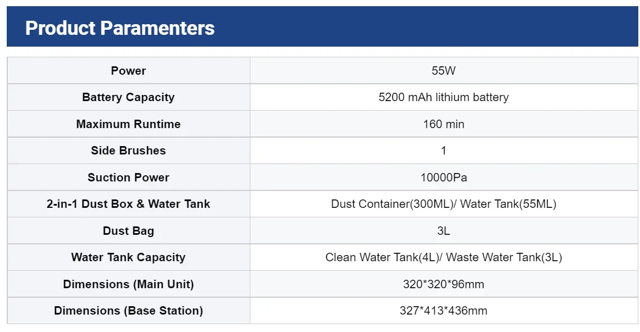Select the Suction Power label
The height and width of the screenshot is (332, 640).
129,178
